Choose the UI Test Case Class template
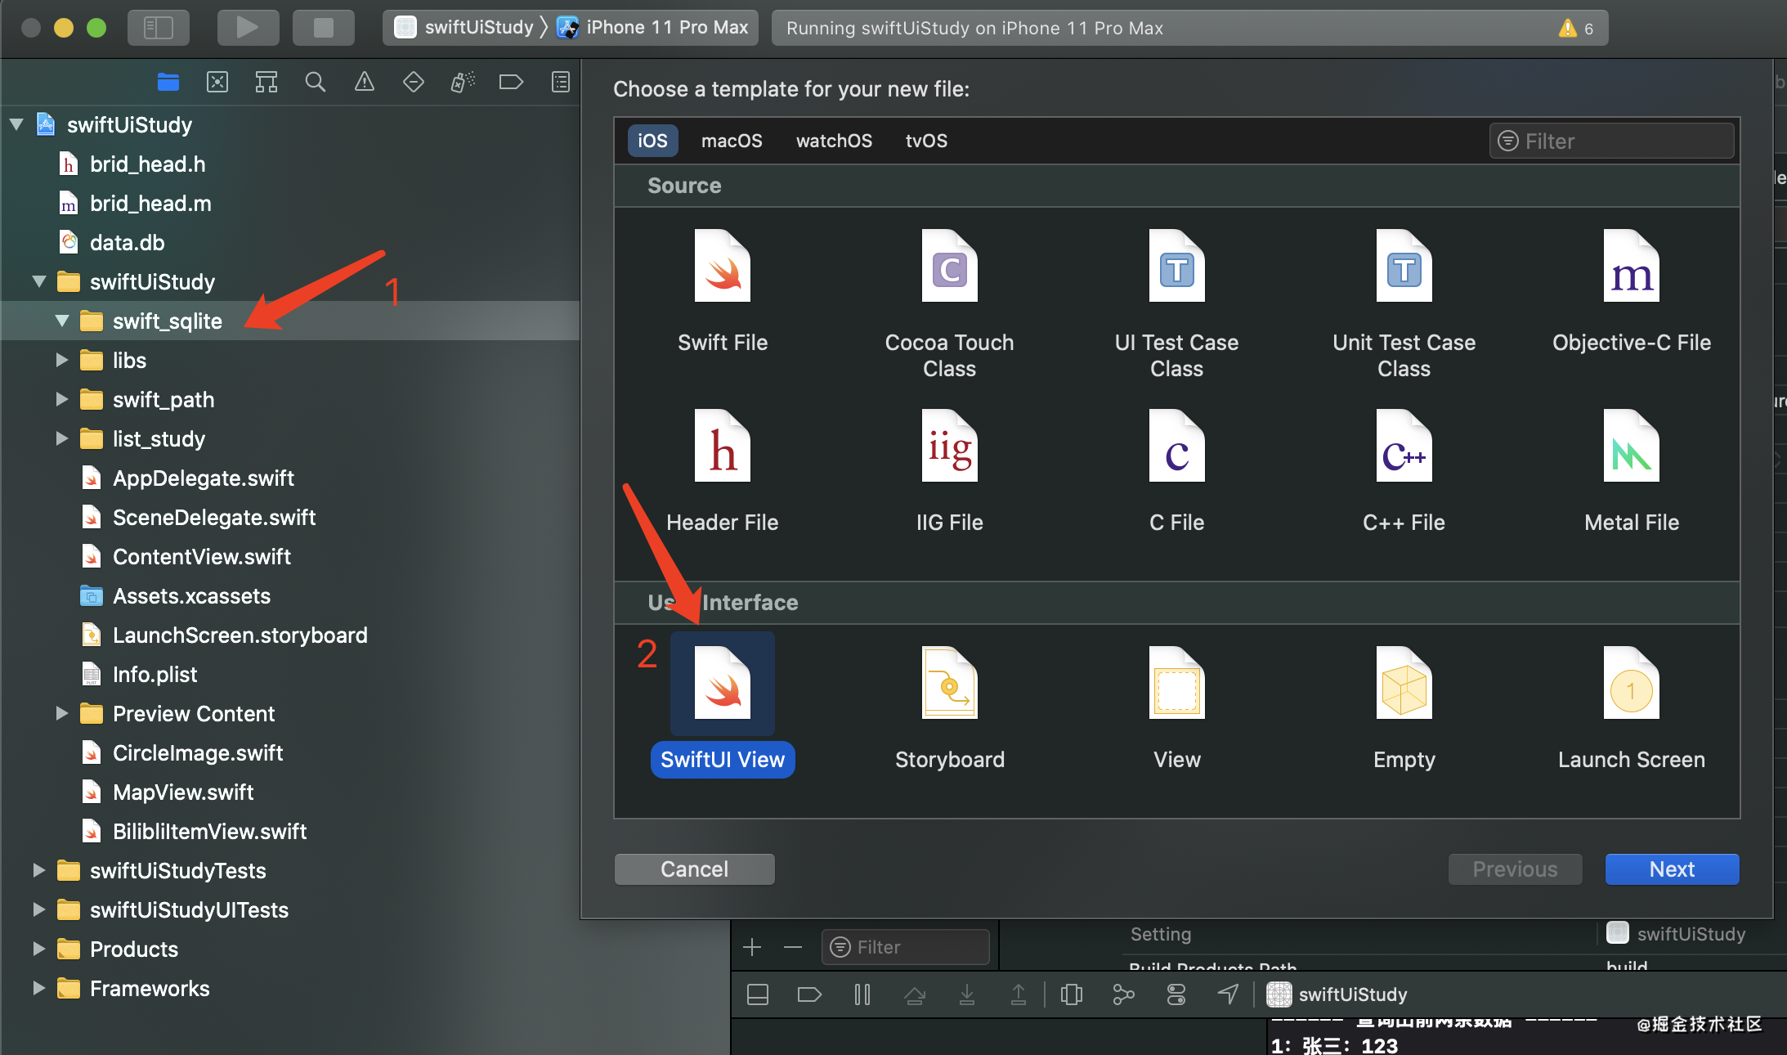 (1176, 304)
